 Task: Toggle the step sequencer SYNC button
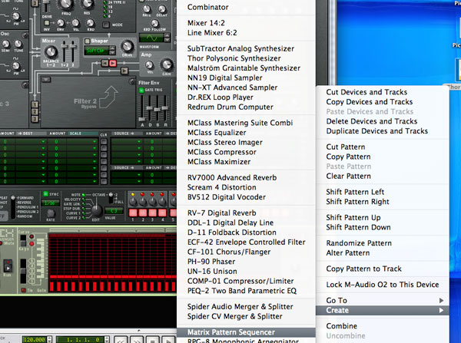[x=45, y=194]
